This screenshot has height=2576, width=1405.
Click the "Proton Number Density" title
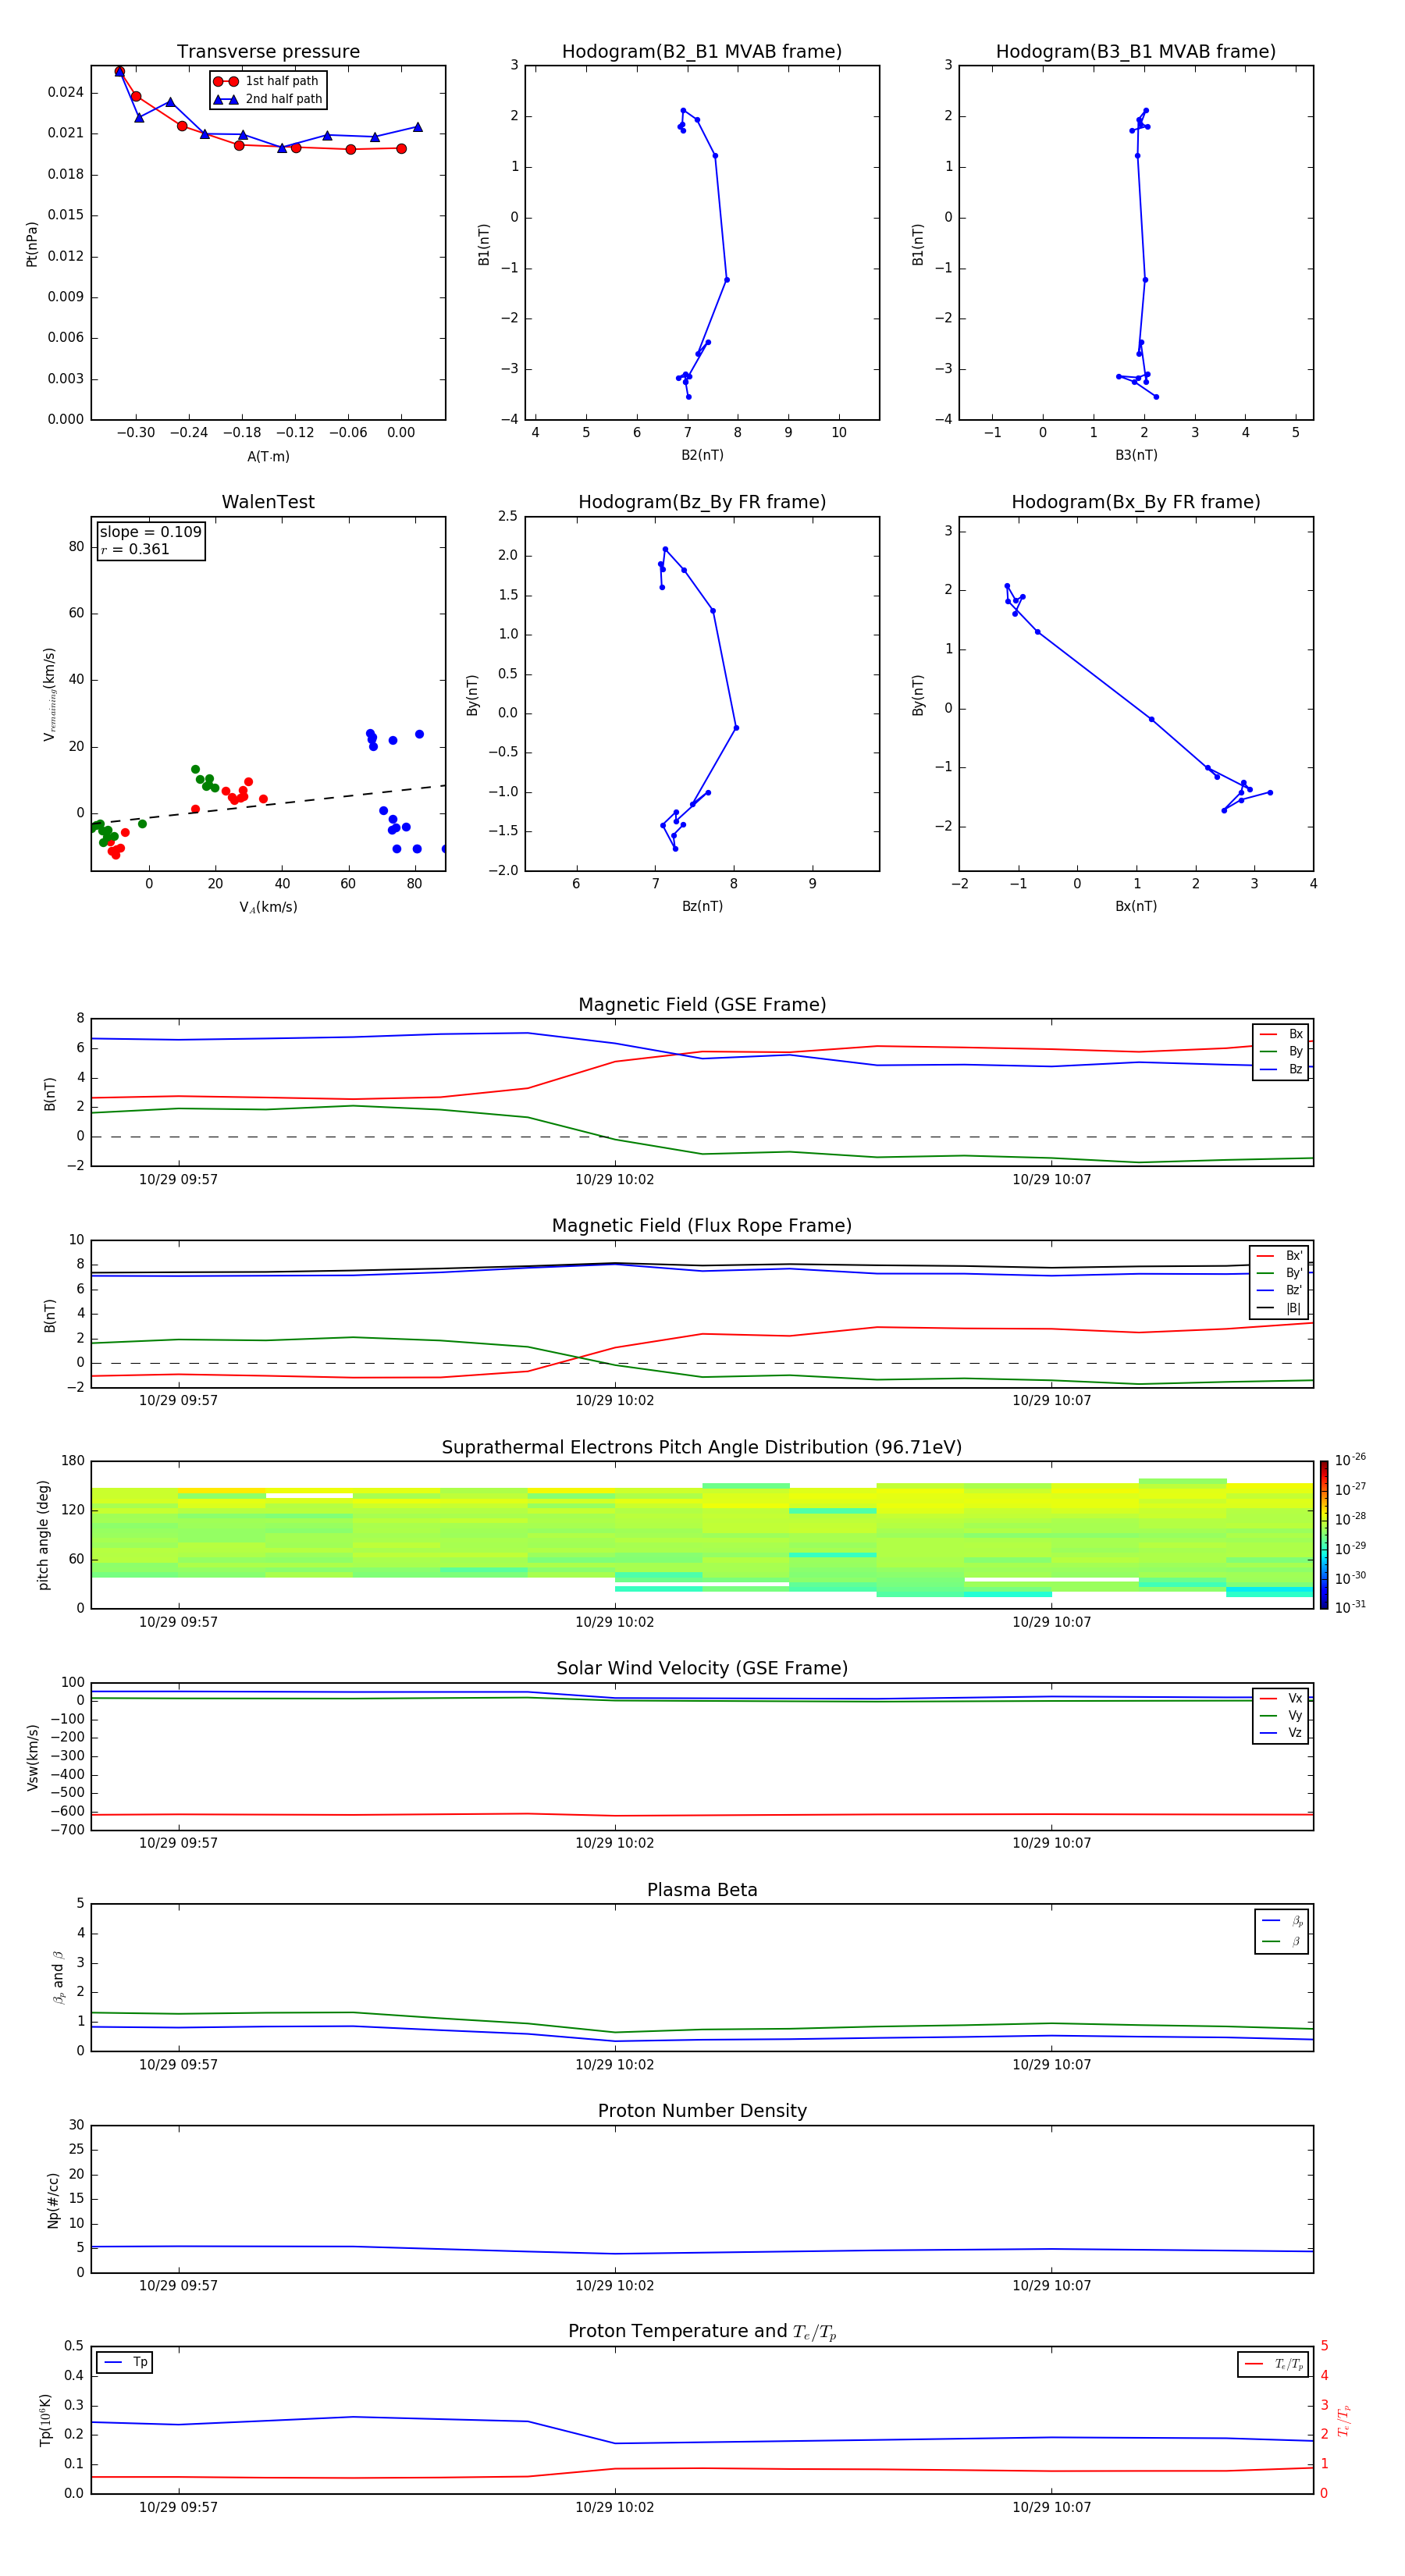[x=702, y=2111]
